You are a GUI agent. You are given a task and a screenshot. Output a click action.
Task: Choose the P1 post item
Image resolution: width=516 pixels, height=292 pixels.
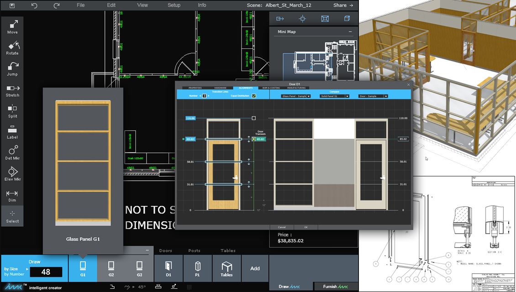[x=197, y=268]
